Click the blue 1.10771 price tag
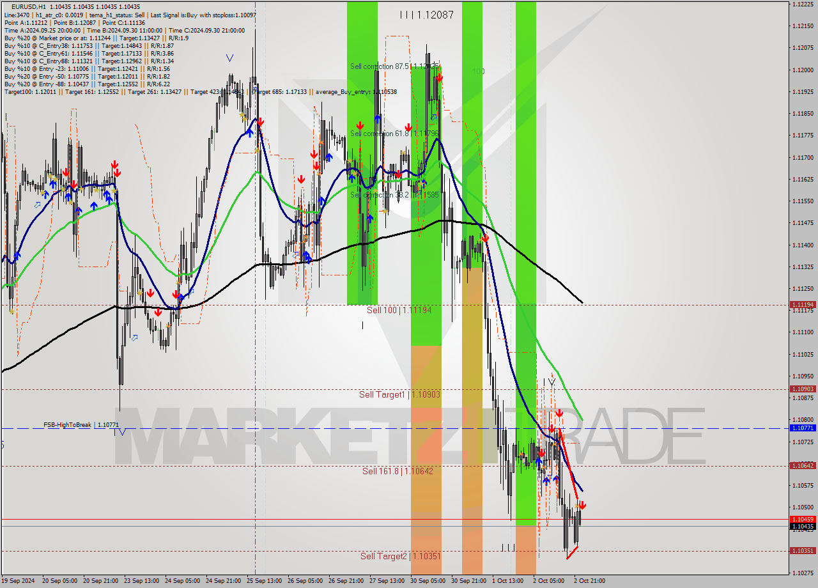This screenshot has width=818, height=588. point(803,428)
